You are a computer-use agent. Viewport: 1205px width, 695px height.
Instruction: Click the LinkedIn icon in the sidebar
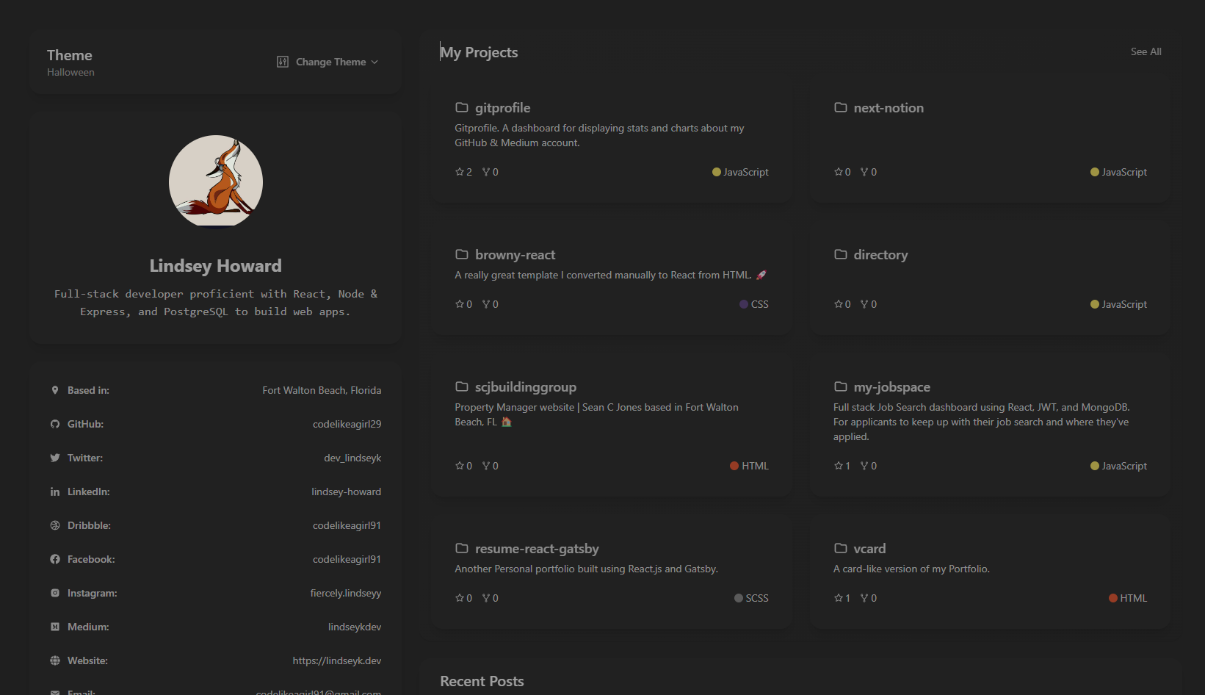coord(55,491)
